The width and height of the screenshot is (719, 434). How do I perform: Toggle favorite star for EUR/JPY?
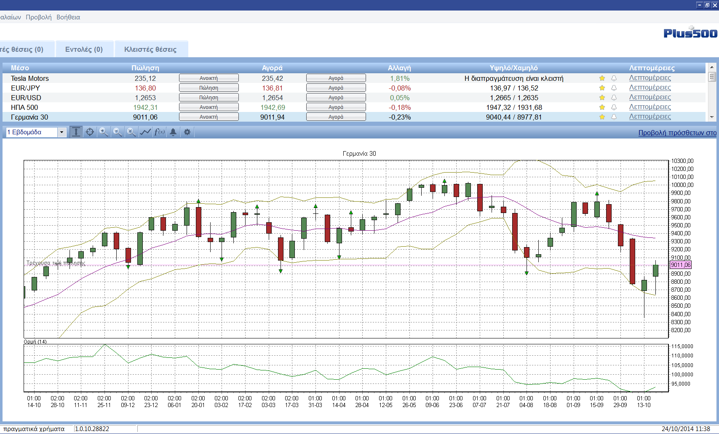pos(602,88)
